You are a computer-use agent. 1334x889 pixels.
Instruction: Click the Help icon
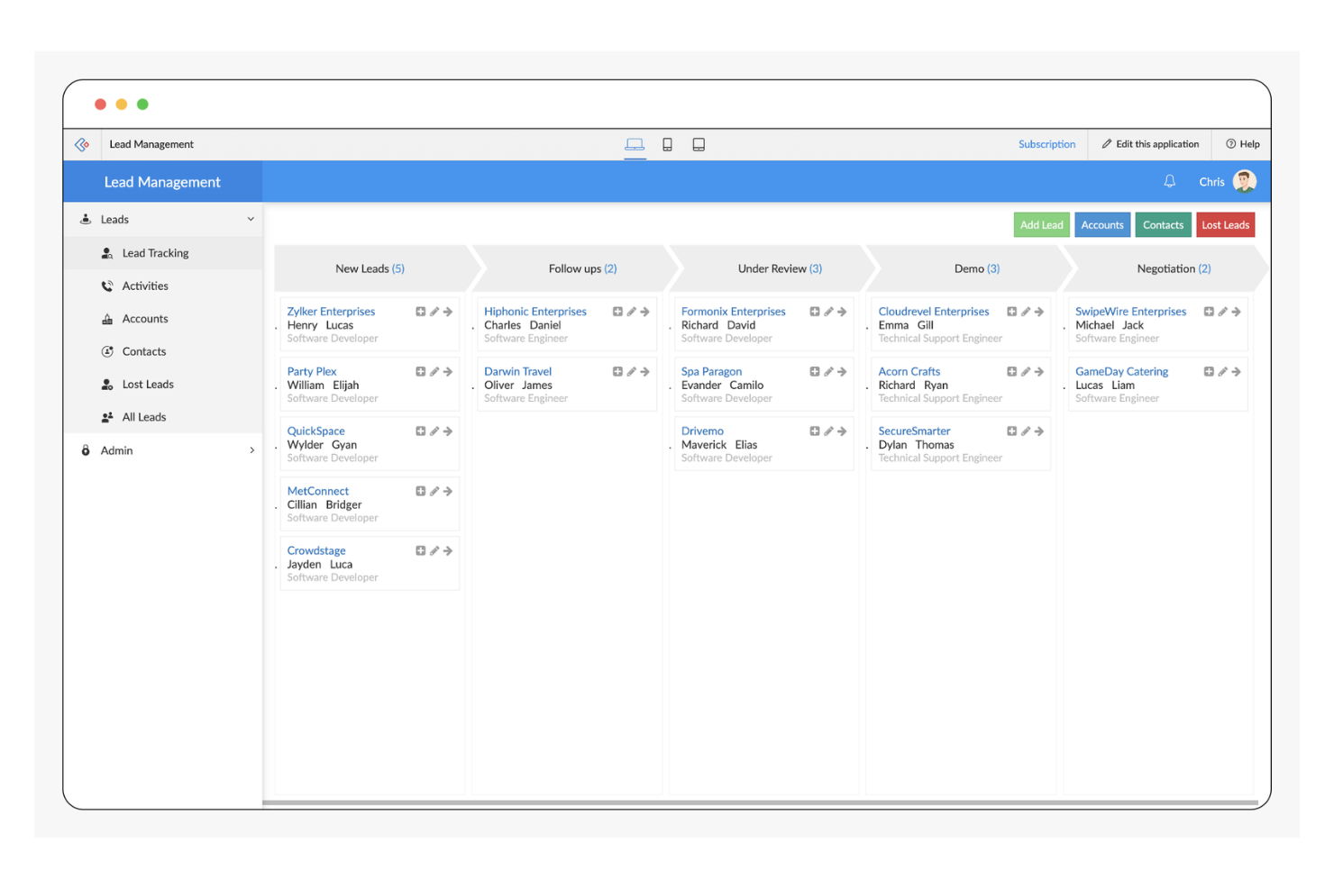click(1230, 144)
